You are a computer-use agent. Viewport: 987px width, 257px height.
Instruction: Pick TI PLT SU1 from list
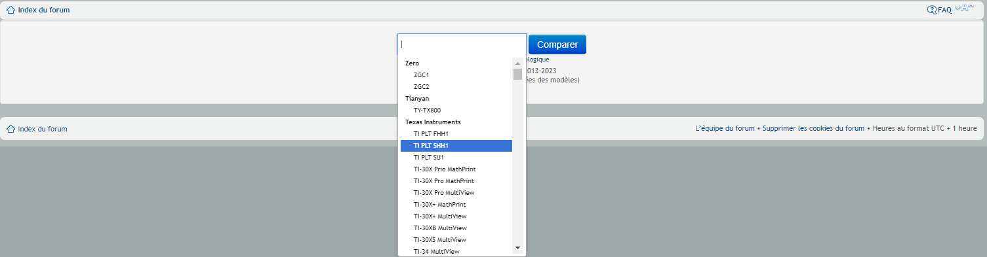pos(456,157)
